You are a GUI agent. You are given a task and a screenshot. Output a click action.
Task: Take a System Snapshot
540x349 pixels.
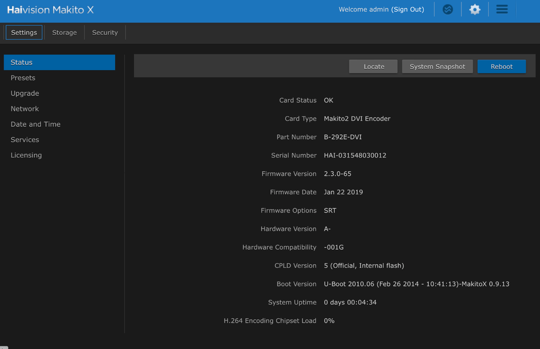point(437,66)
